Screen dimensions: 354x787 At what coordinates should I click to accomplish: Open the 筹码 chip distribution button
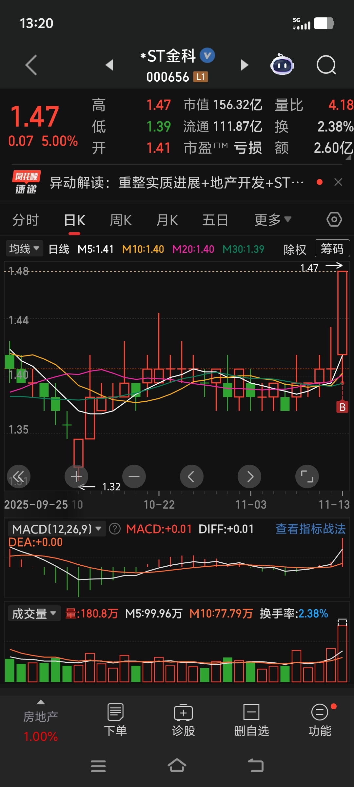332,249
